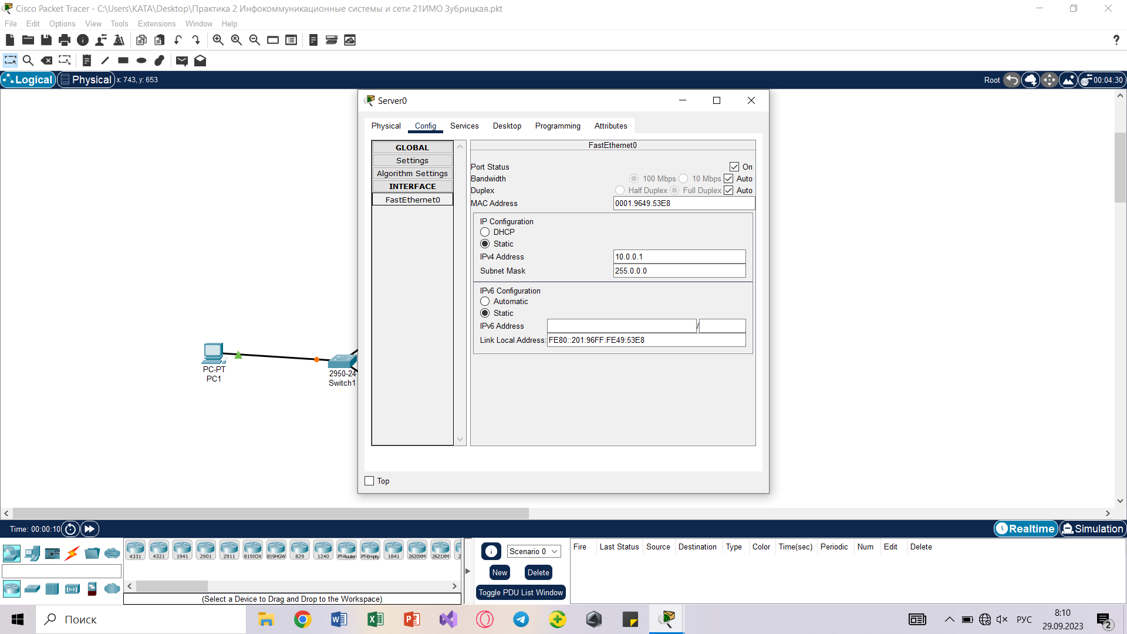Click New scenario button
The height and width of the screenshot is (634, 1127).
point(500,572)
